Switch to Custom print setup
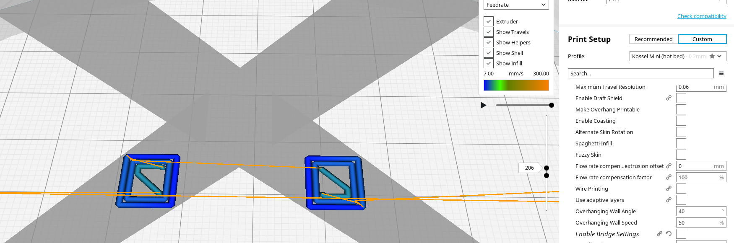The image size is (734, 243). 702,39
